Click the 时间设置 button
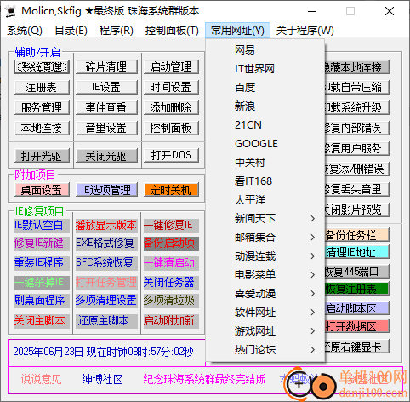 (x=171, y=87)
